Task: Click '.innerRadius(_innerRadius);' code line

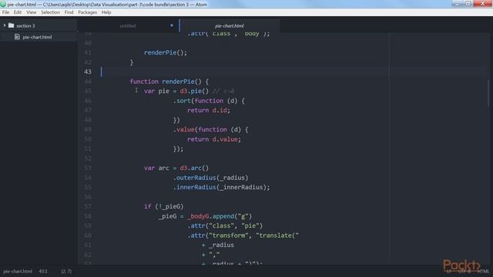Action: pyautogui.click(x=221, y=187)
